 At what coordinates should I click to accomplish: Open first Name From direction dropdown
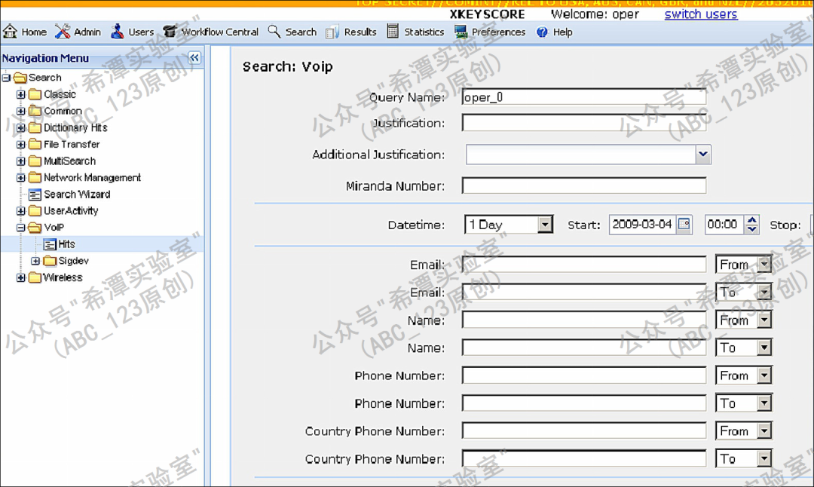click(764, 320)
